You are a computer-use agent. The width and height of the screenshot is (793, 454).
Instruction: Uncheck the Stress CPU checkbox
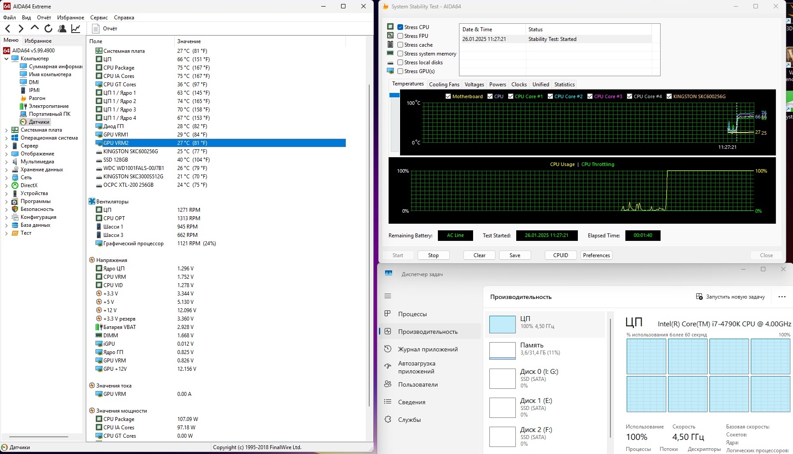tap(400, 27)
